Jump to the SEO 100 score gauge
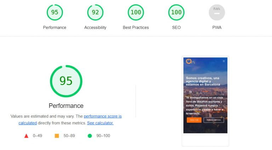This screenshot has height=150, width=272. pos(176,12)
